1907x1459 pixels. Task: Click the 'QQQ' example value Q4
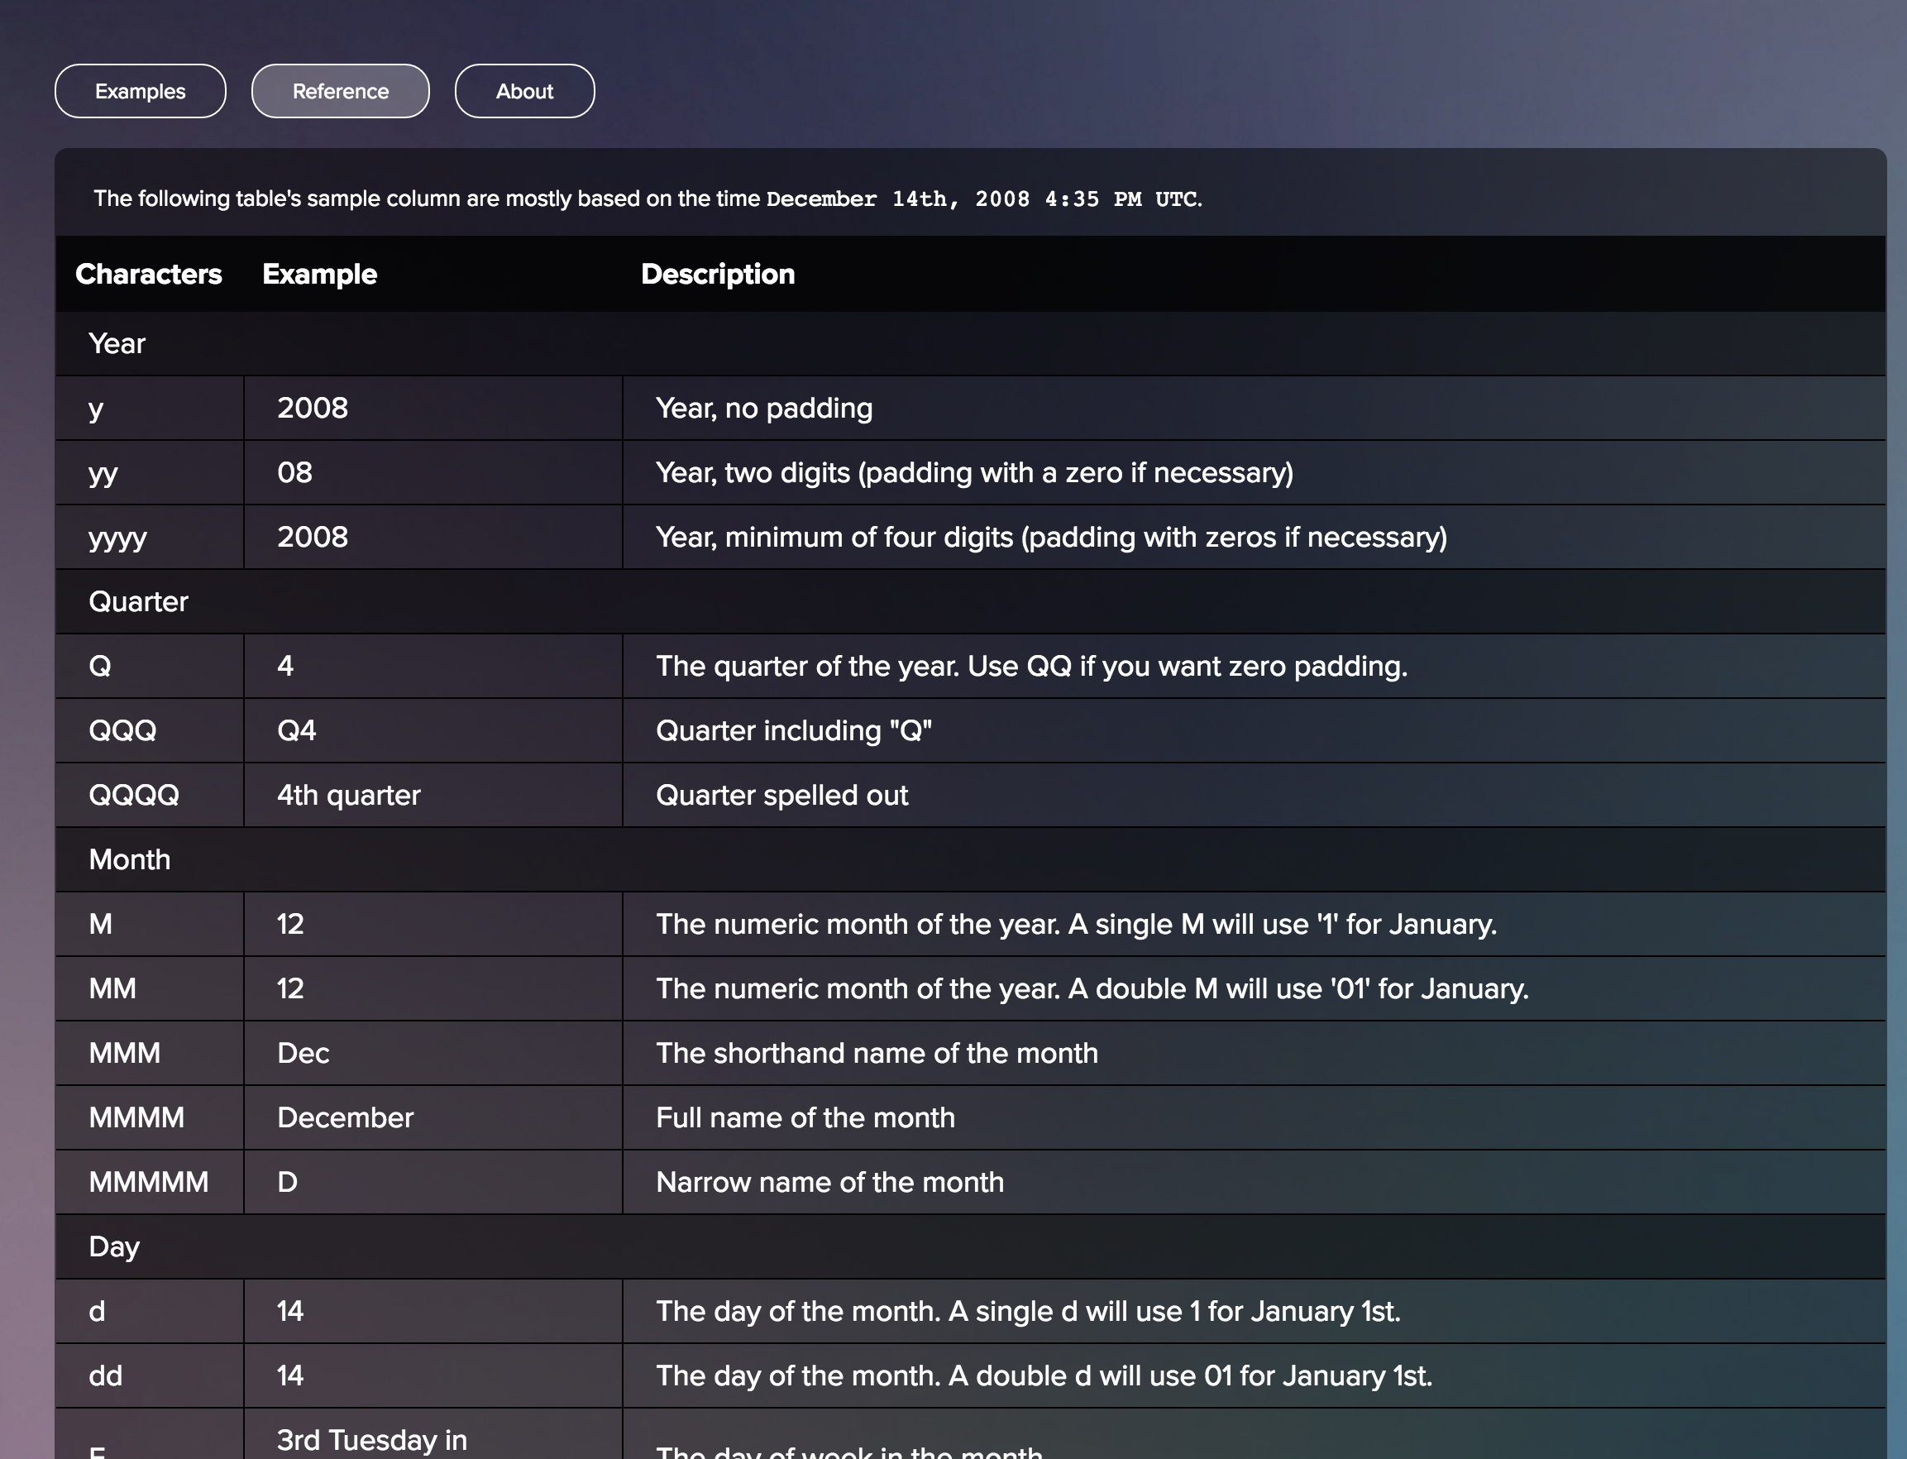(x=299, y=730)
